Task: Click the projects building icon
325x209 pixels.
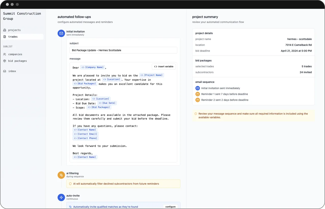Action: tap(5, 30)
